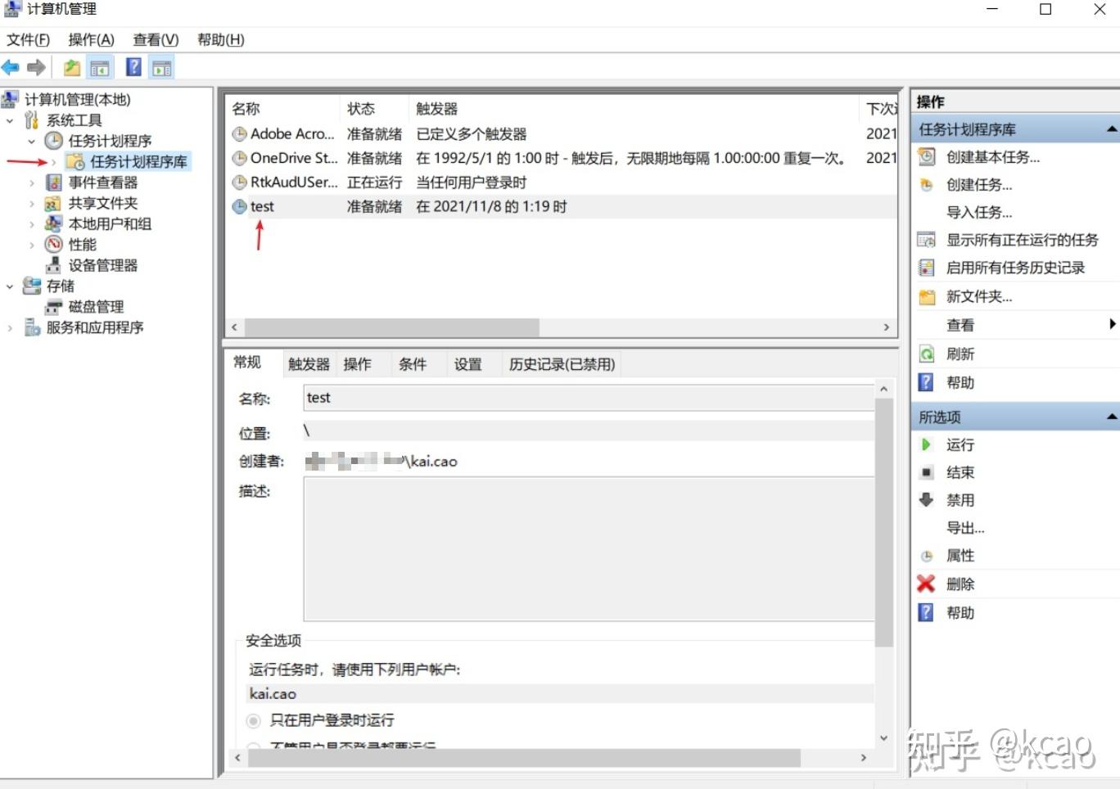Collapse the 任务计划程序库 actions section
1120x789 pixels.
1112,129
